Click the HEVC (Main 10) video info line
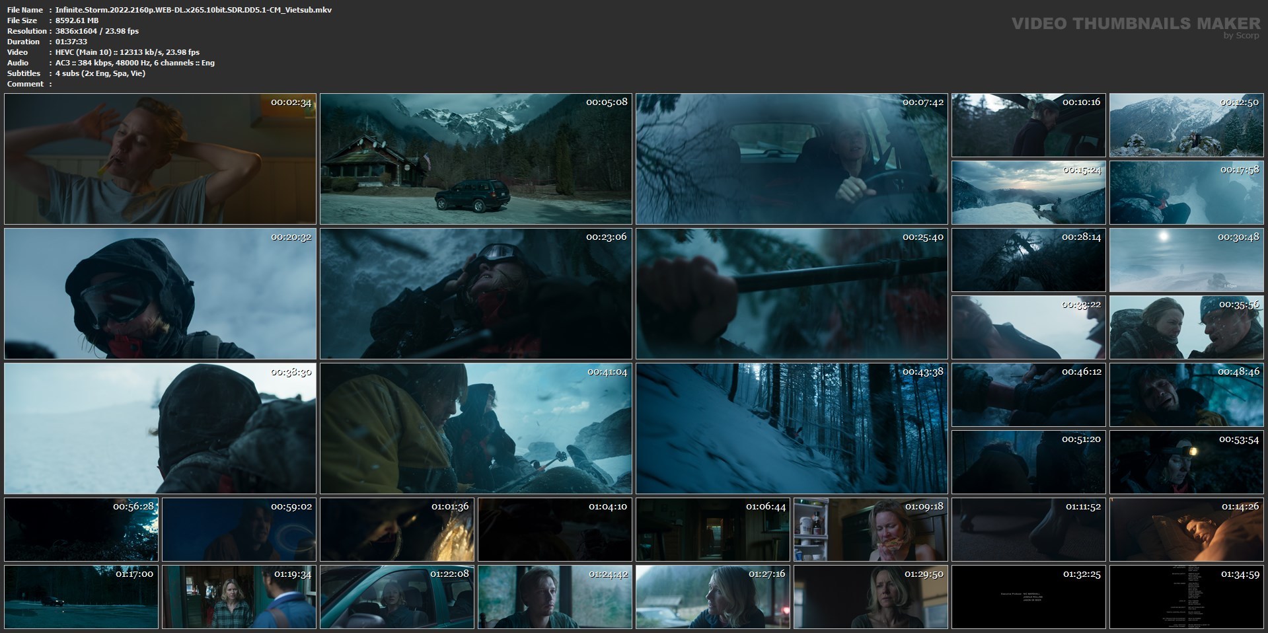 (128, 52)
